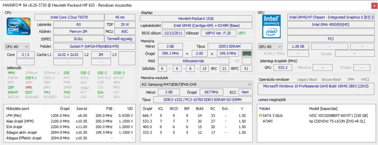Click the VID column header
The height and width of the screenshot is (145, 378).
(125, 109)
